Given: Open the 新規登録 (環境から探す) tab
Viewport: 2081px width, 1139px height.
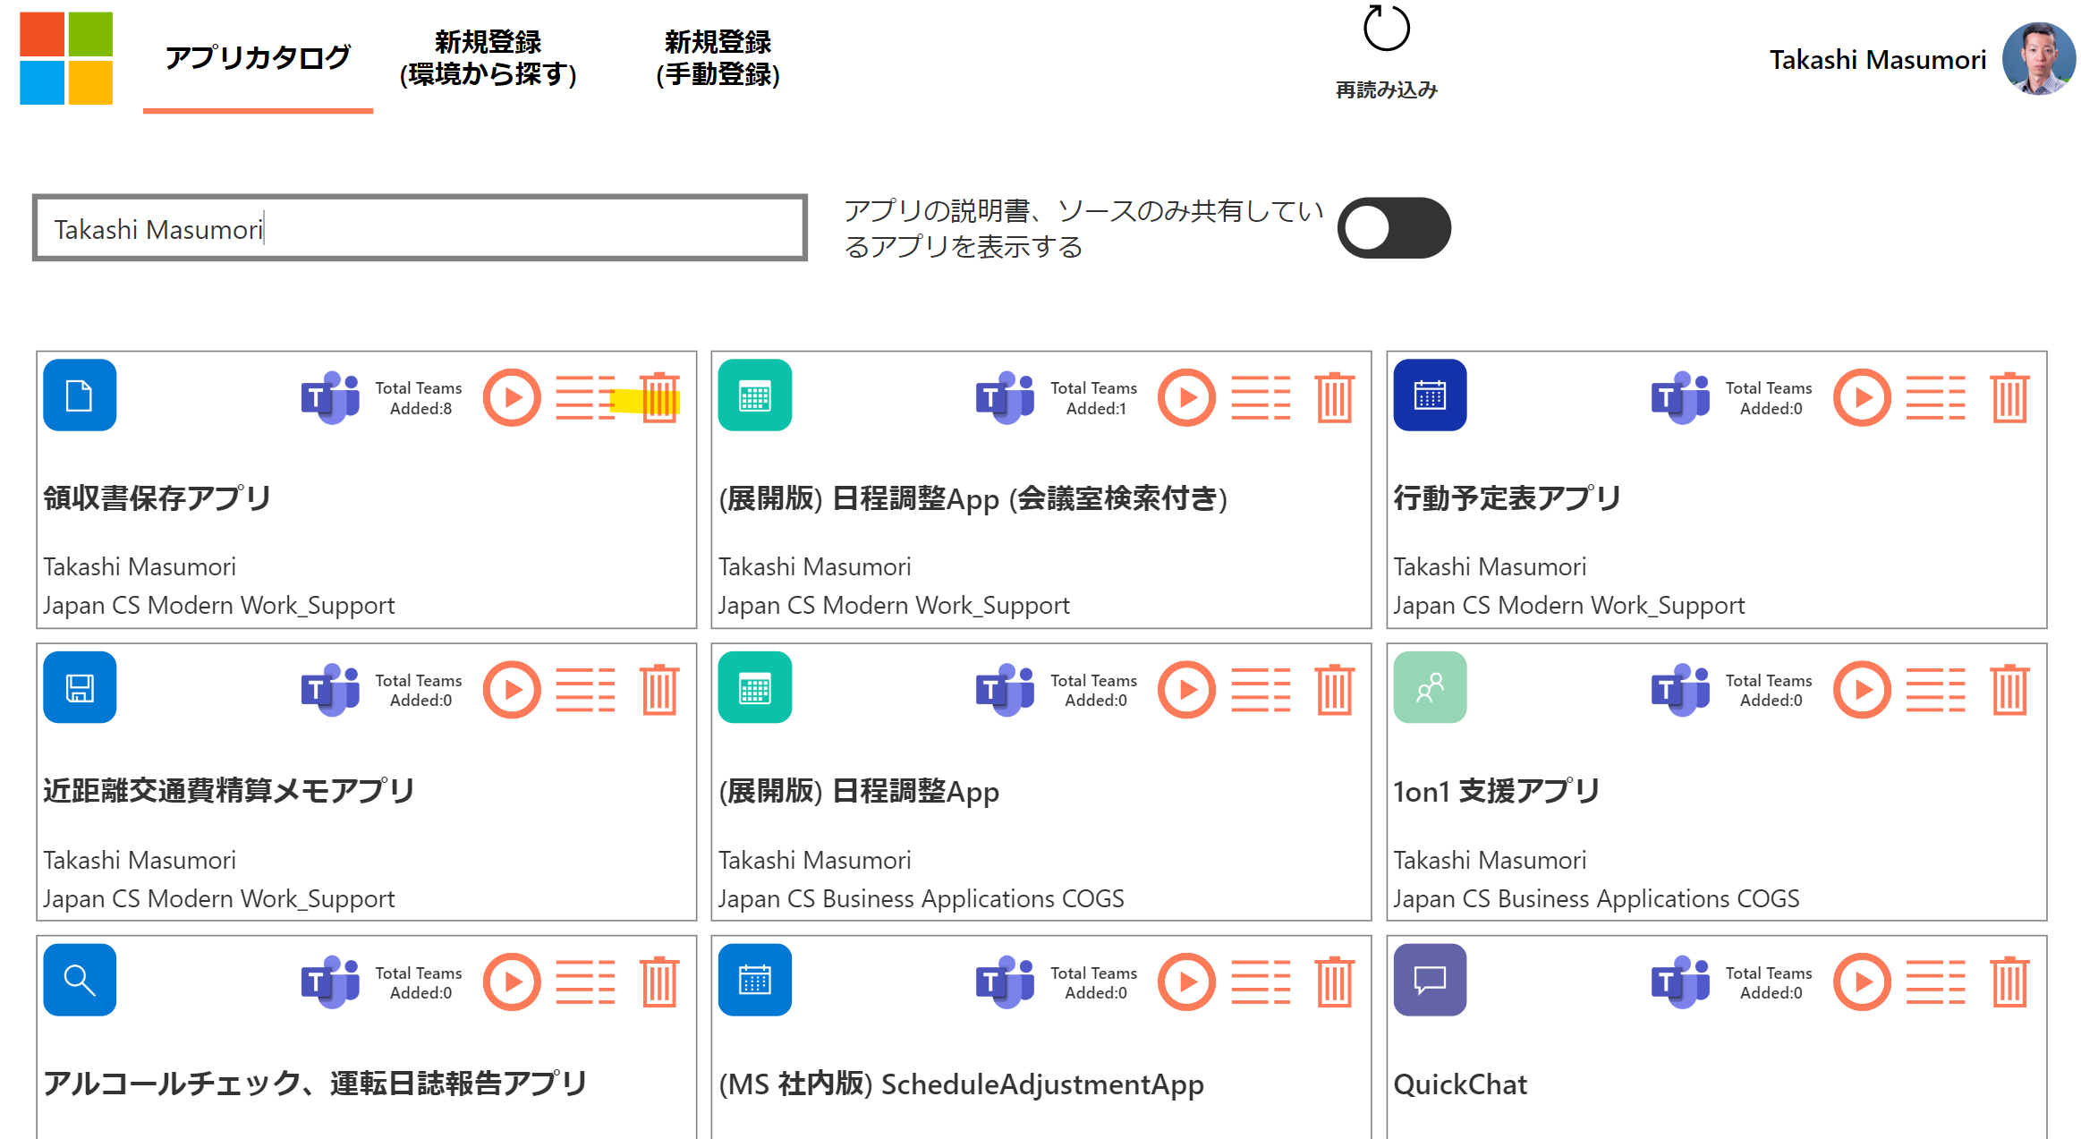Looking at the screenshot, I should 488,58.
